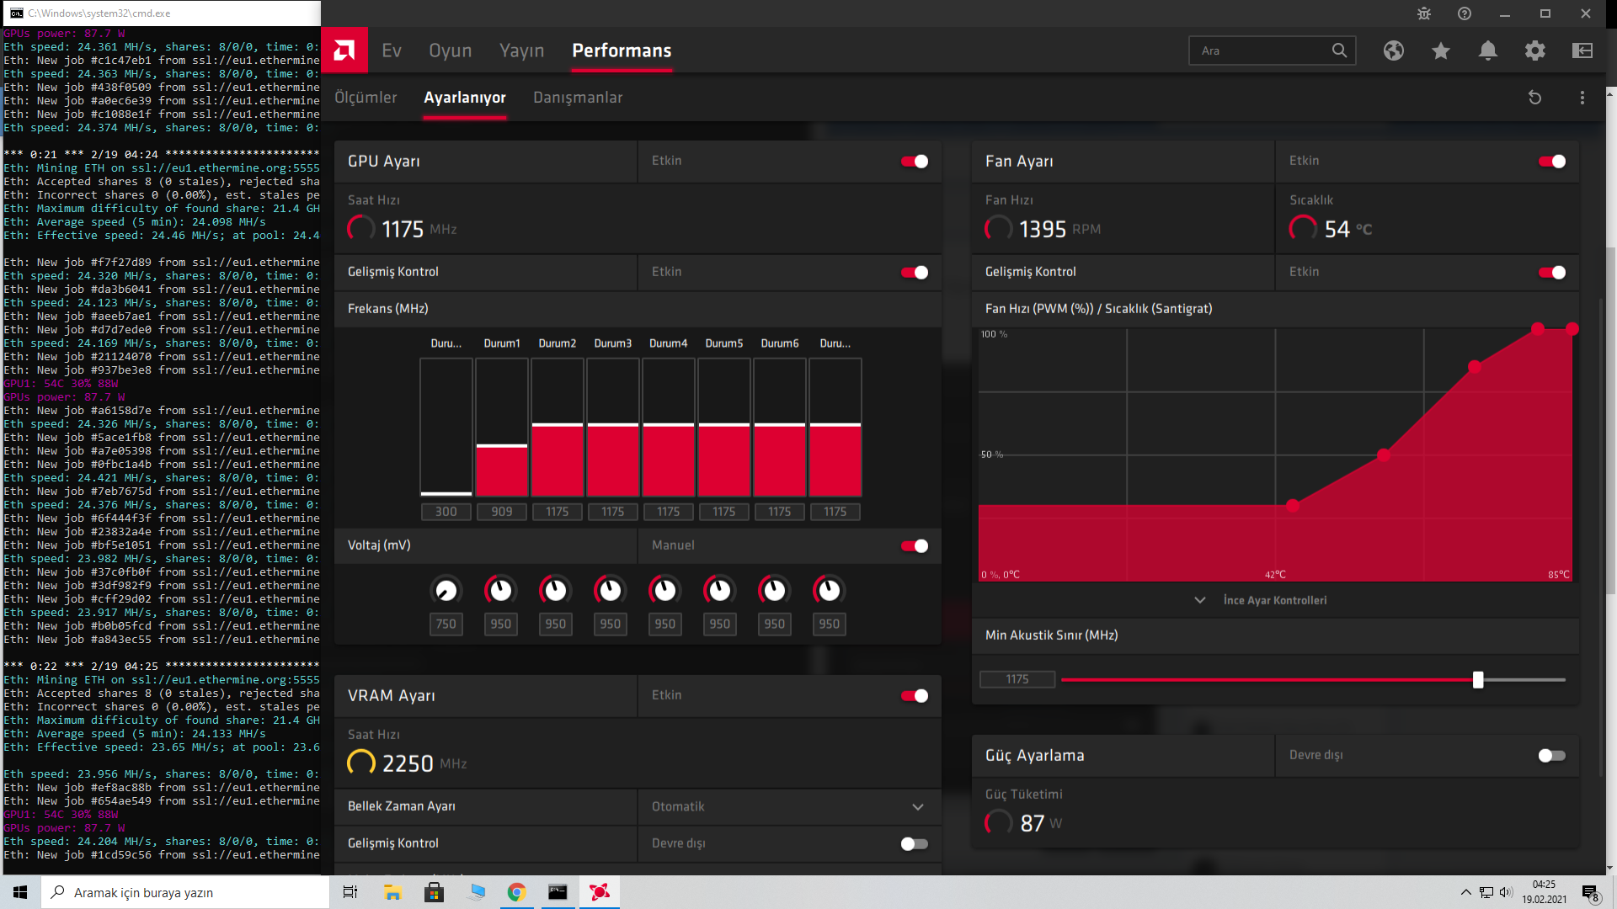Open the three-dot more options menu
1617x909 pixels.
tap(1582, 98)
